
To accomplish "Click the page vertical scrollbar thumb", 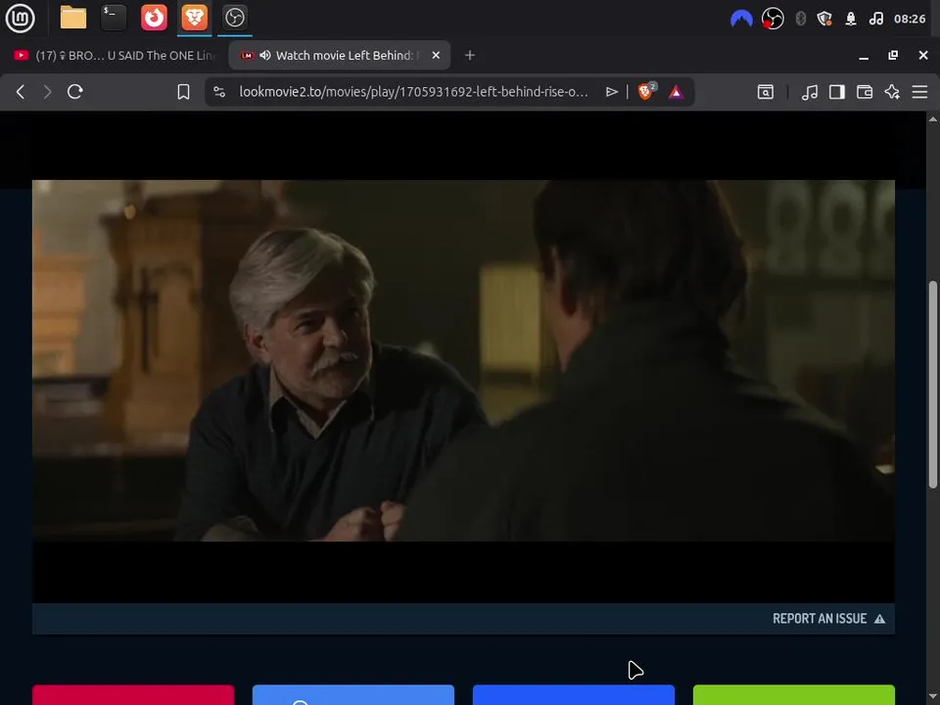I will pyautogui.click(x=933, y=384).
